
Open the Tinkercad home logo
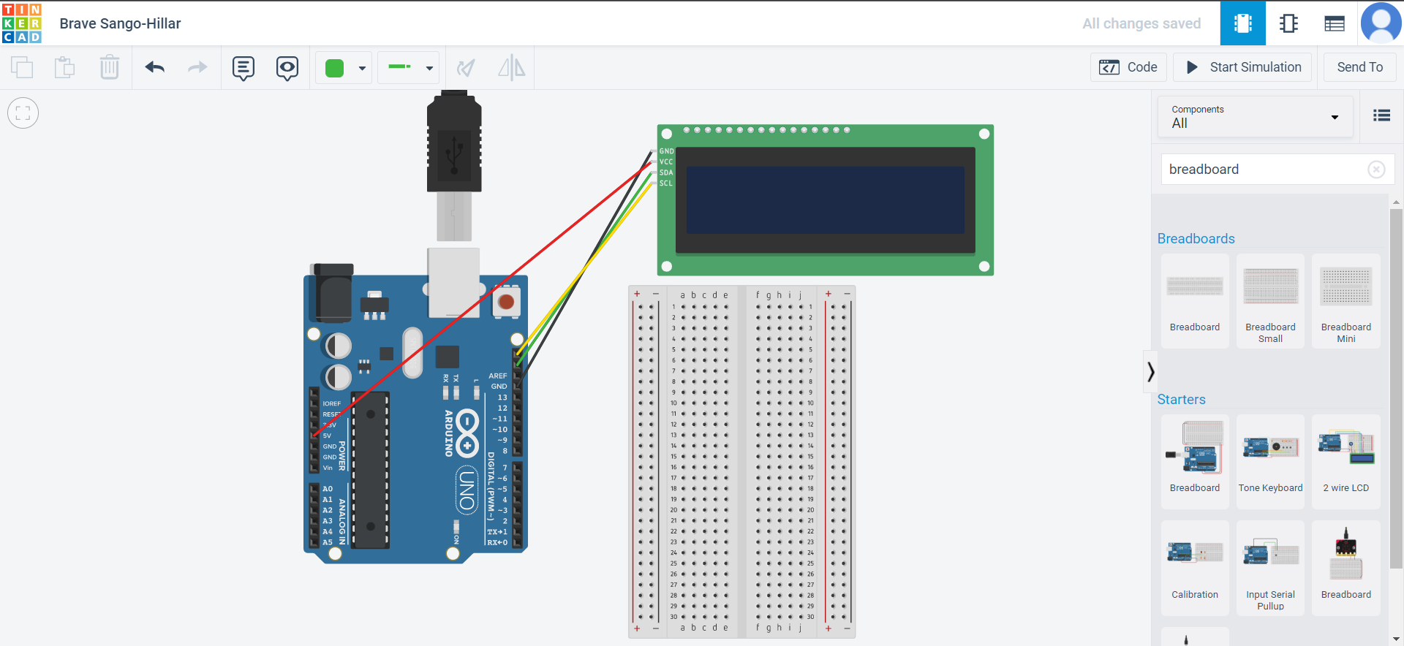coord(22,23)
